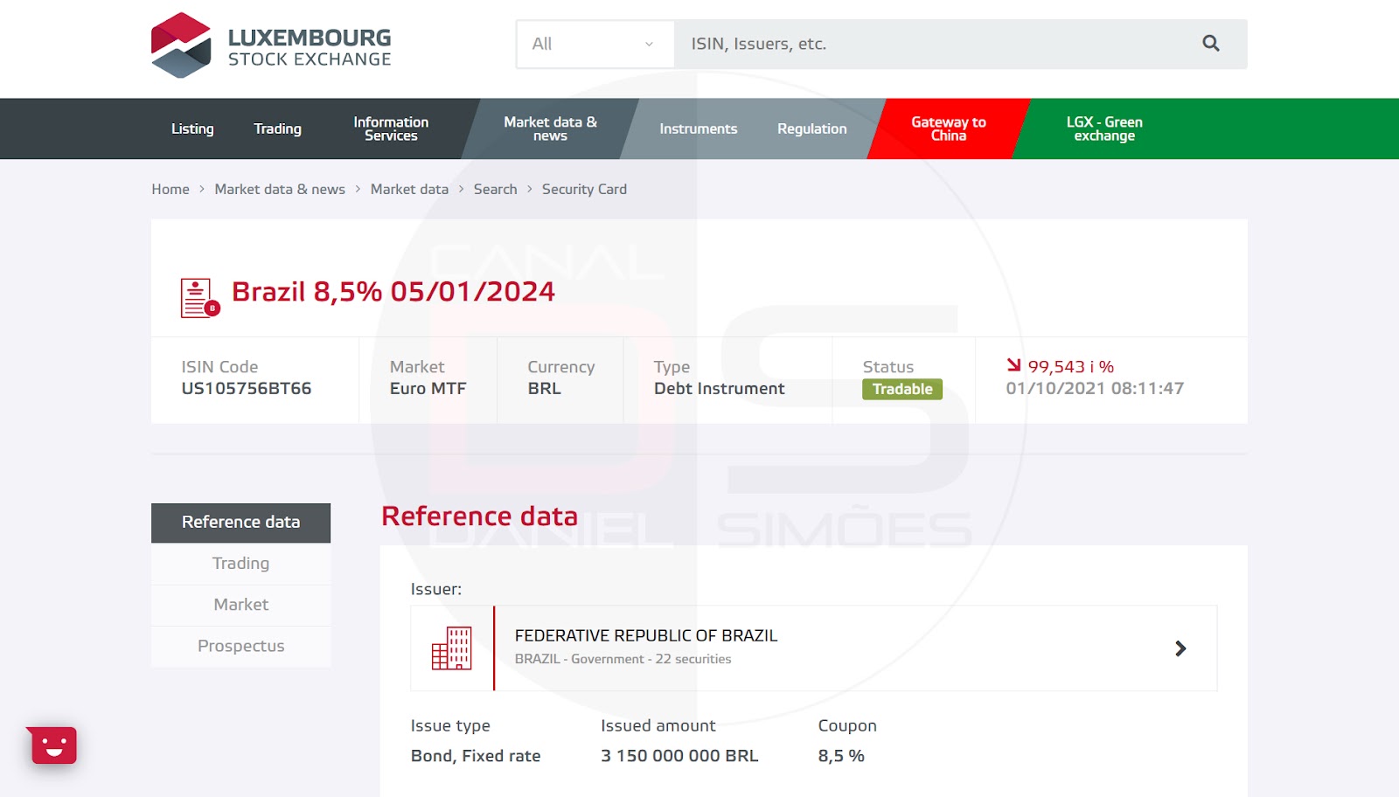Go to Home breadcrumb
The height and width of the screenshot is (797, 1399).
pyautogui.click(x=171, y=189)
